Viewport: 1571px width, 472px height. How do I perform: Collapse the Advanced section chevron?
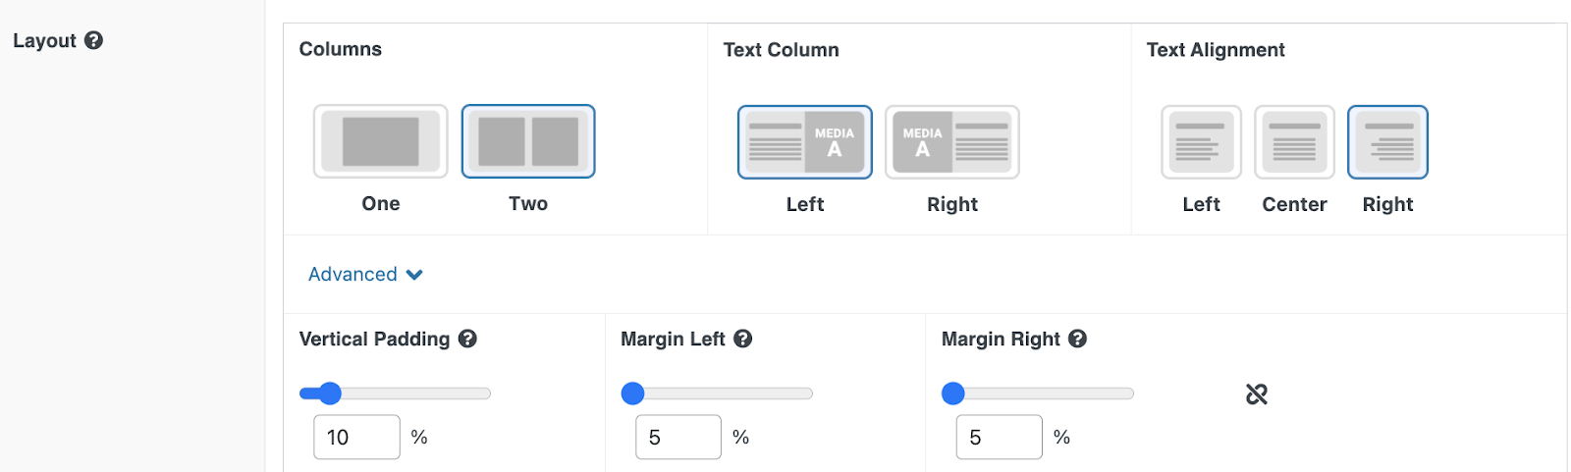click(x=414, y=275)
